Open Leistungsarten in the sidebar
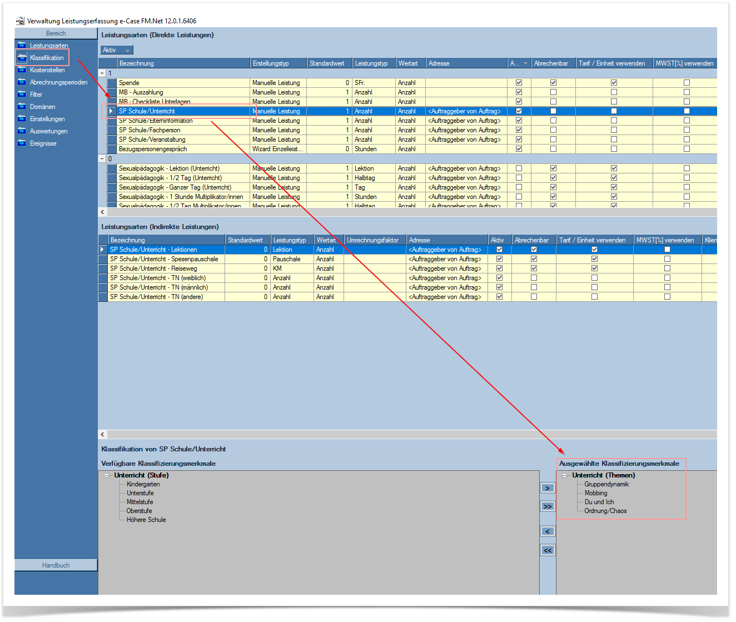 [x=49, y=46]
